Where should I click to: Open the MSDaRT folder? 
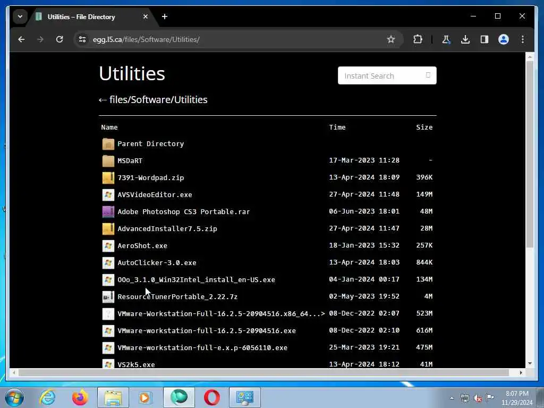(130, 160)
